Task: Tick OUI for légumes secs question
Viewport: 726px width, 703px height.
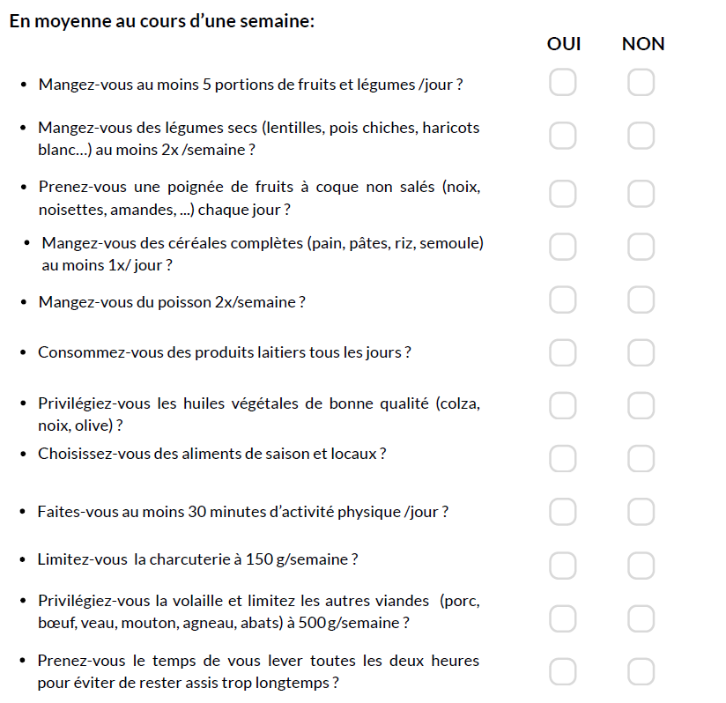Action: point(562,137)
